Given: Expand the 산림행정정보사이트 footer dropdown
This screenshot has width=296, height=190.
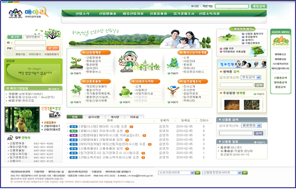Looking at the screenshot, I should (x=222, y=173).
